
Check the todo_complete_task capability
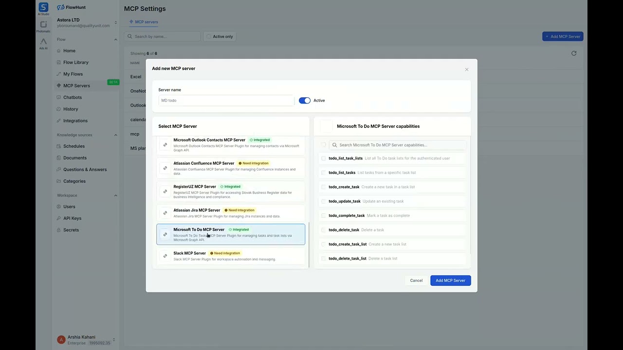[x=324, y=216]
